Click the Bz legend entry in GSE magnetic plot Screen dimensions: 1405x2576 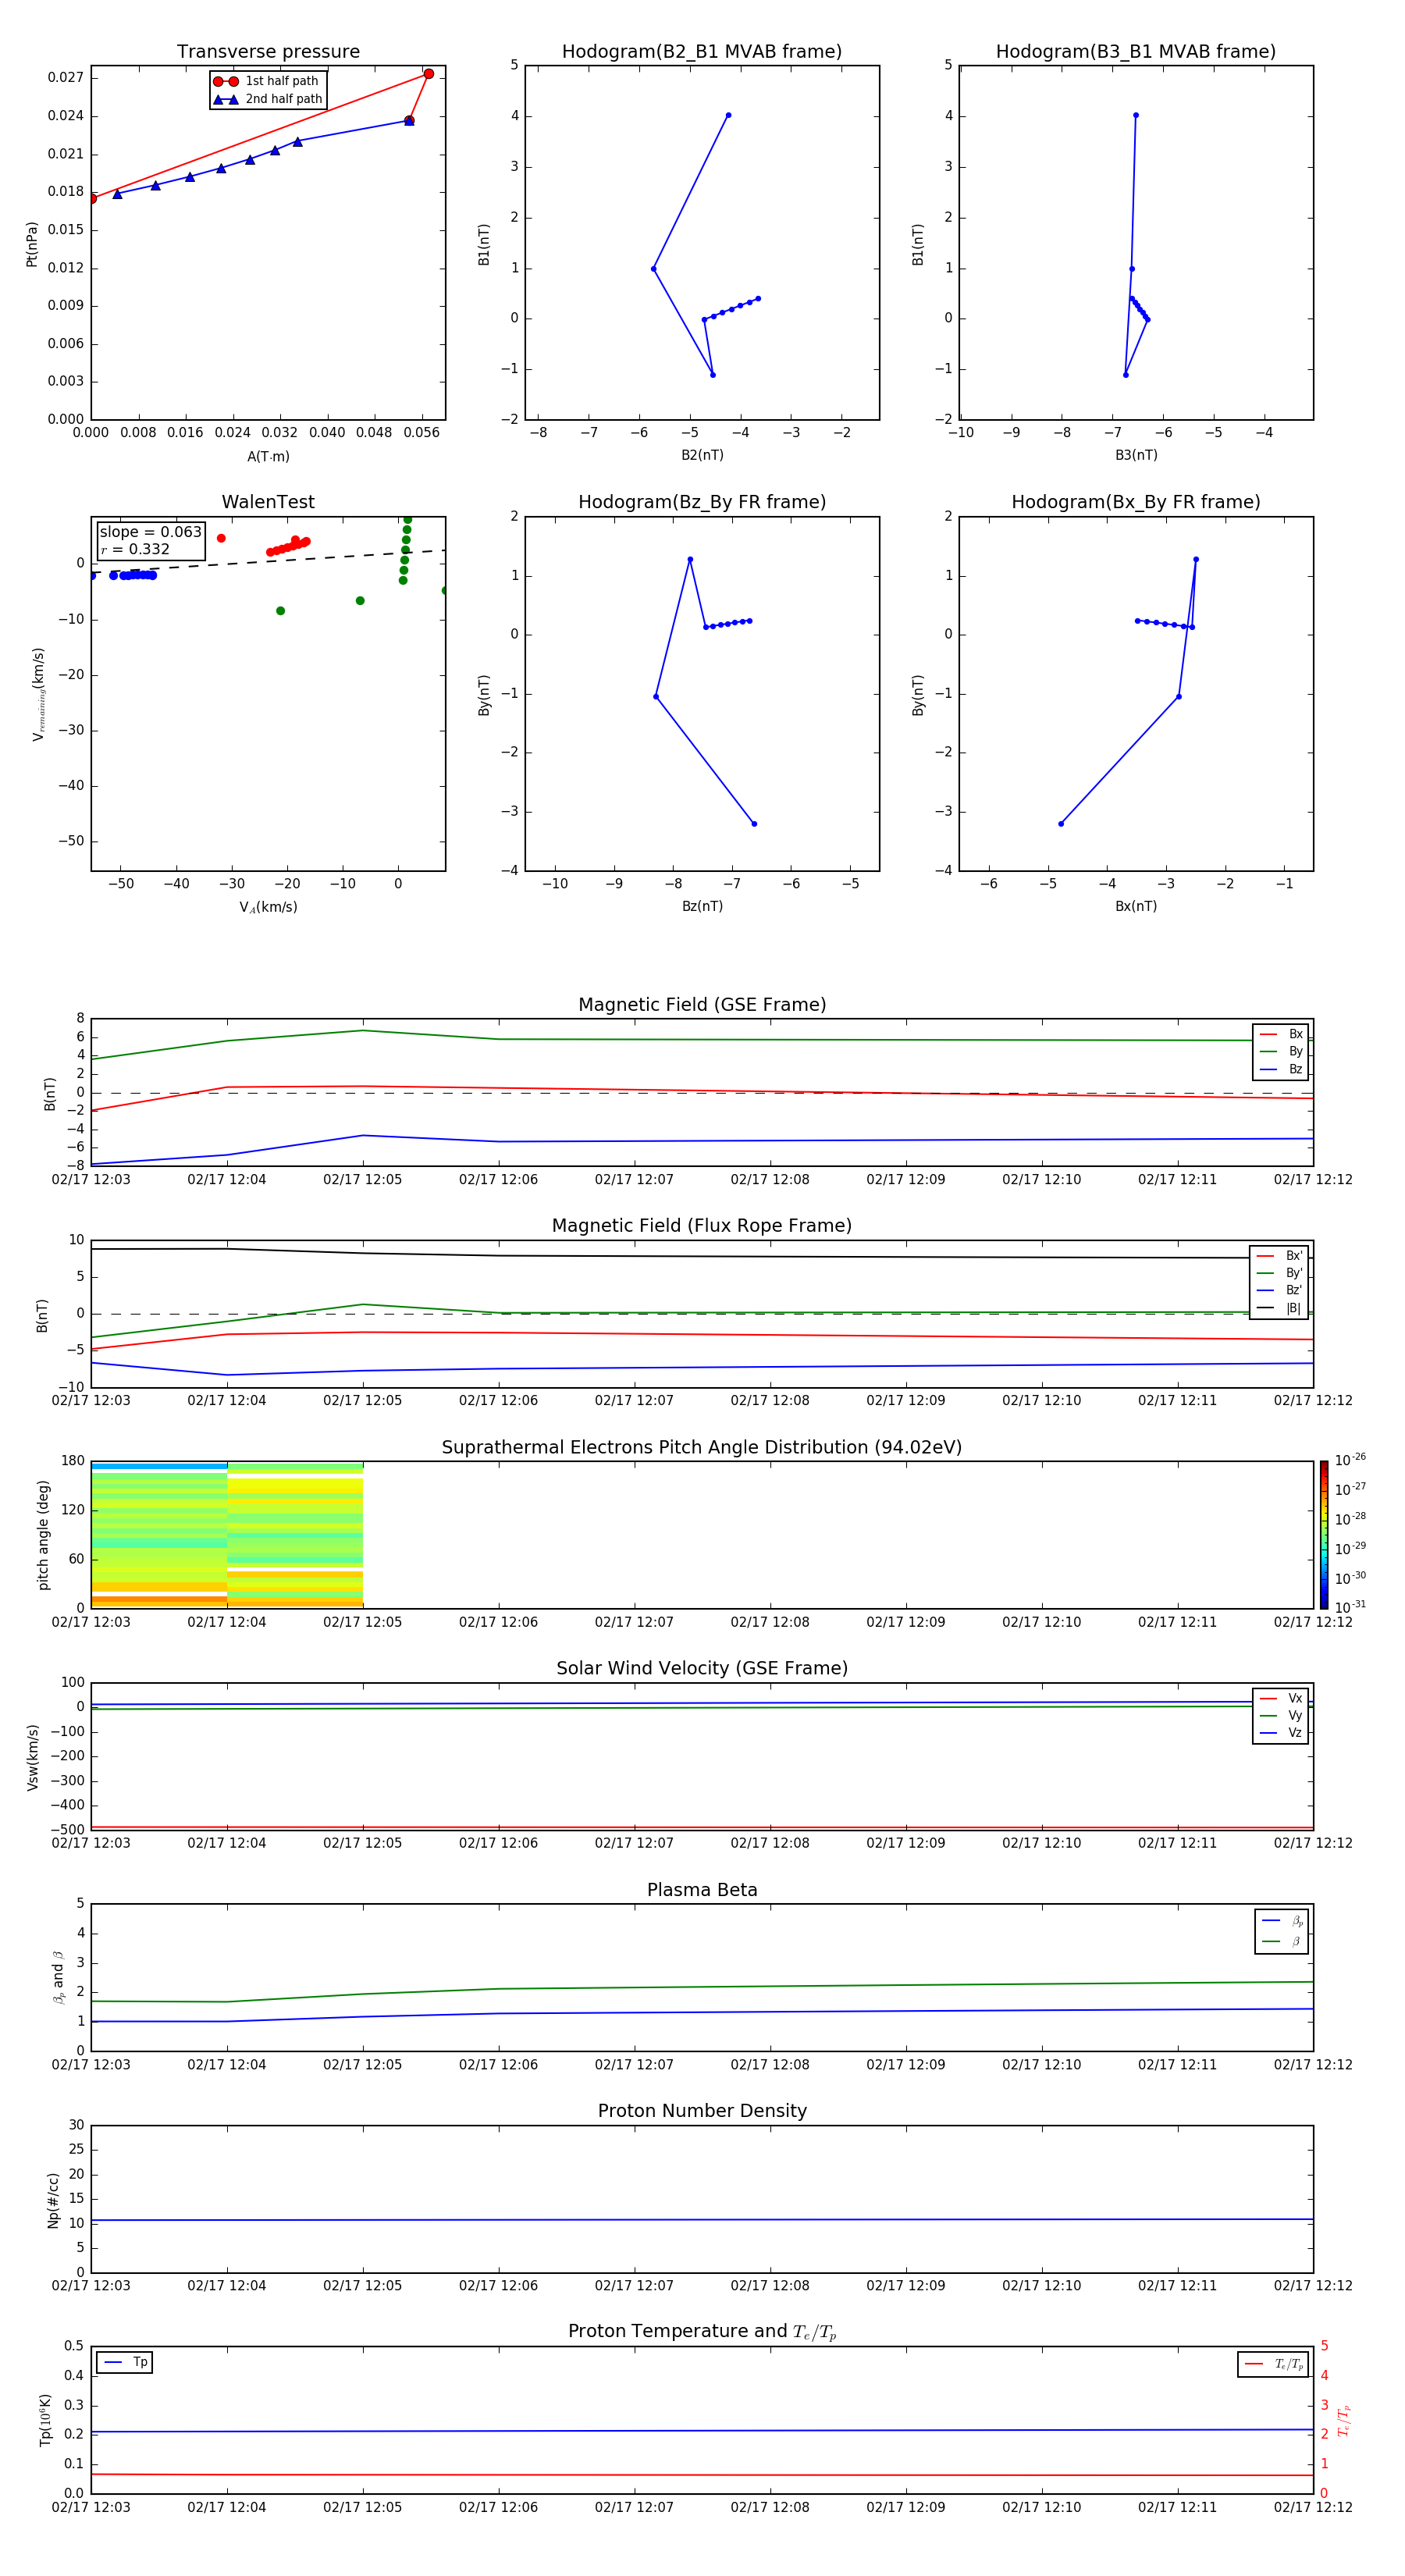click(1281, 1069)
